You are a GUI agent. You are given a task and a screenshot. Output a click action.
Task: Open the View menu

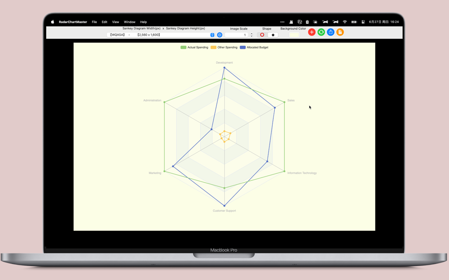[x=115, y=22]
